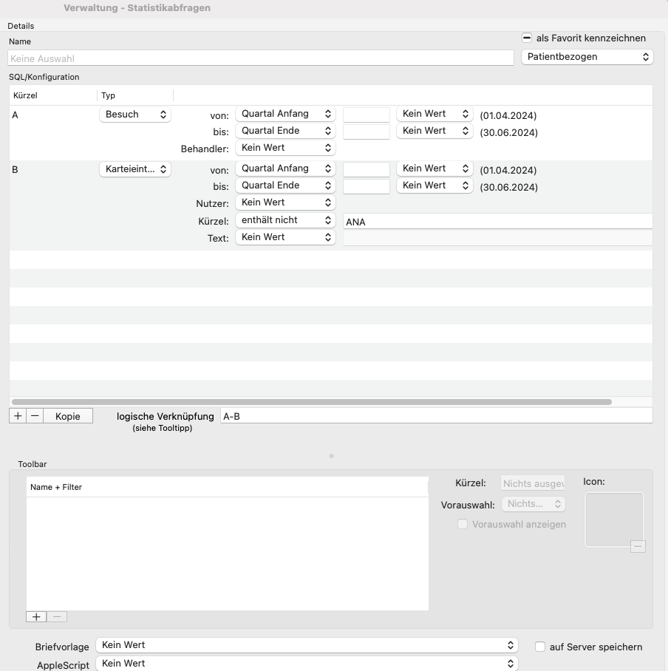668x671 pixels.
Task: Enable auf Server speichern
Action: tap(540, 647)
